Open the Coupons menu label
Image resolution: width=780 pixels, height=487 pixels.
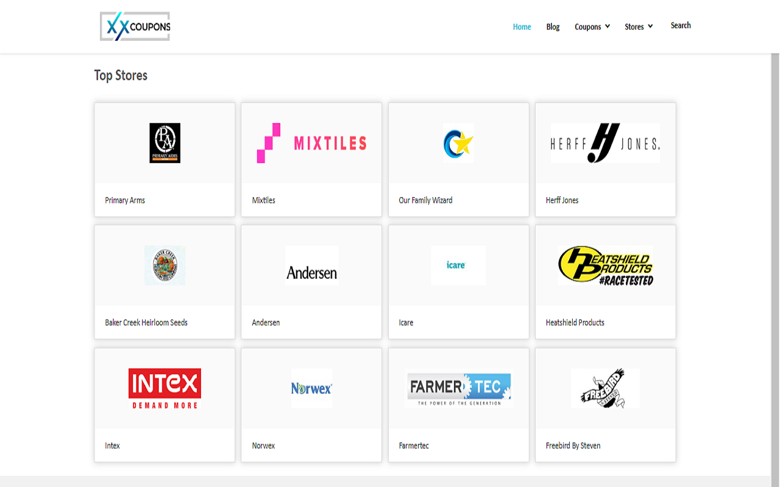(588, 27)
